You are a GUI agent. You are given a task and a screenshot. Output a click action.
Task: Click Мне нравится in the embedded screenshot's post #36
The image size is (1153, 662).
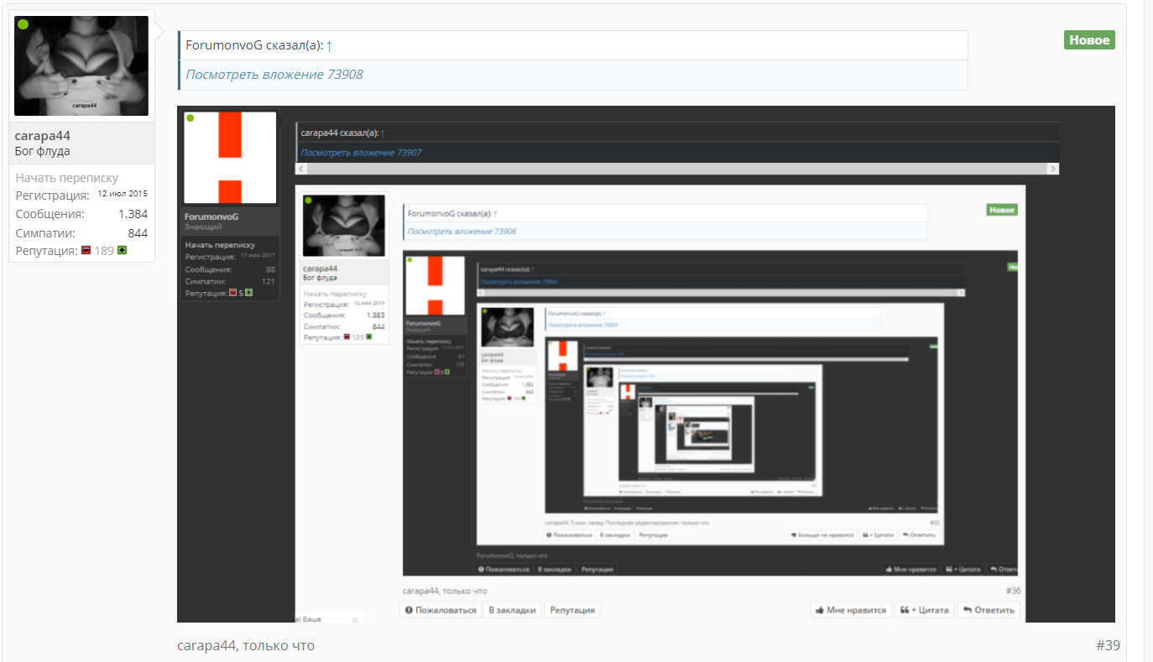coord(850,610)
